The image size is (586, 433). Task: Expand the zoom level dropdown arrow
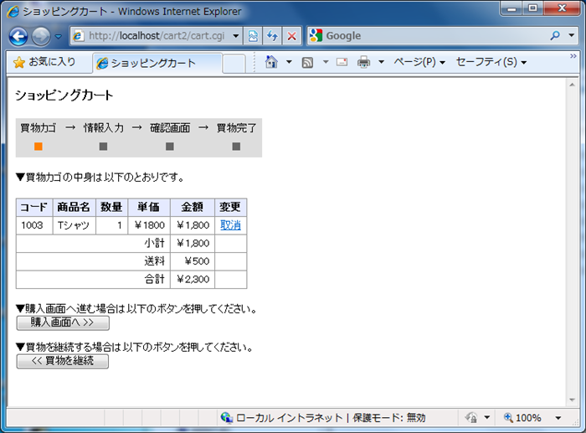[x=558, y=418]
